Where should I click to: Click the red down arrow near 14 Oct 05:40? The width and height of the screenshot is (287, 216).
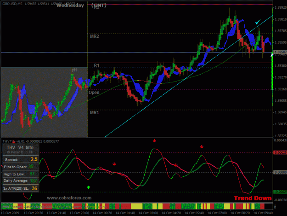click(202, 146)
